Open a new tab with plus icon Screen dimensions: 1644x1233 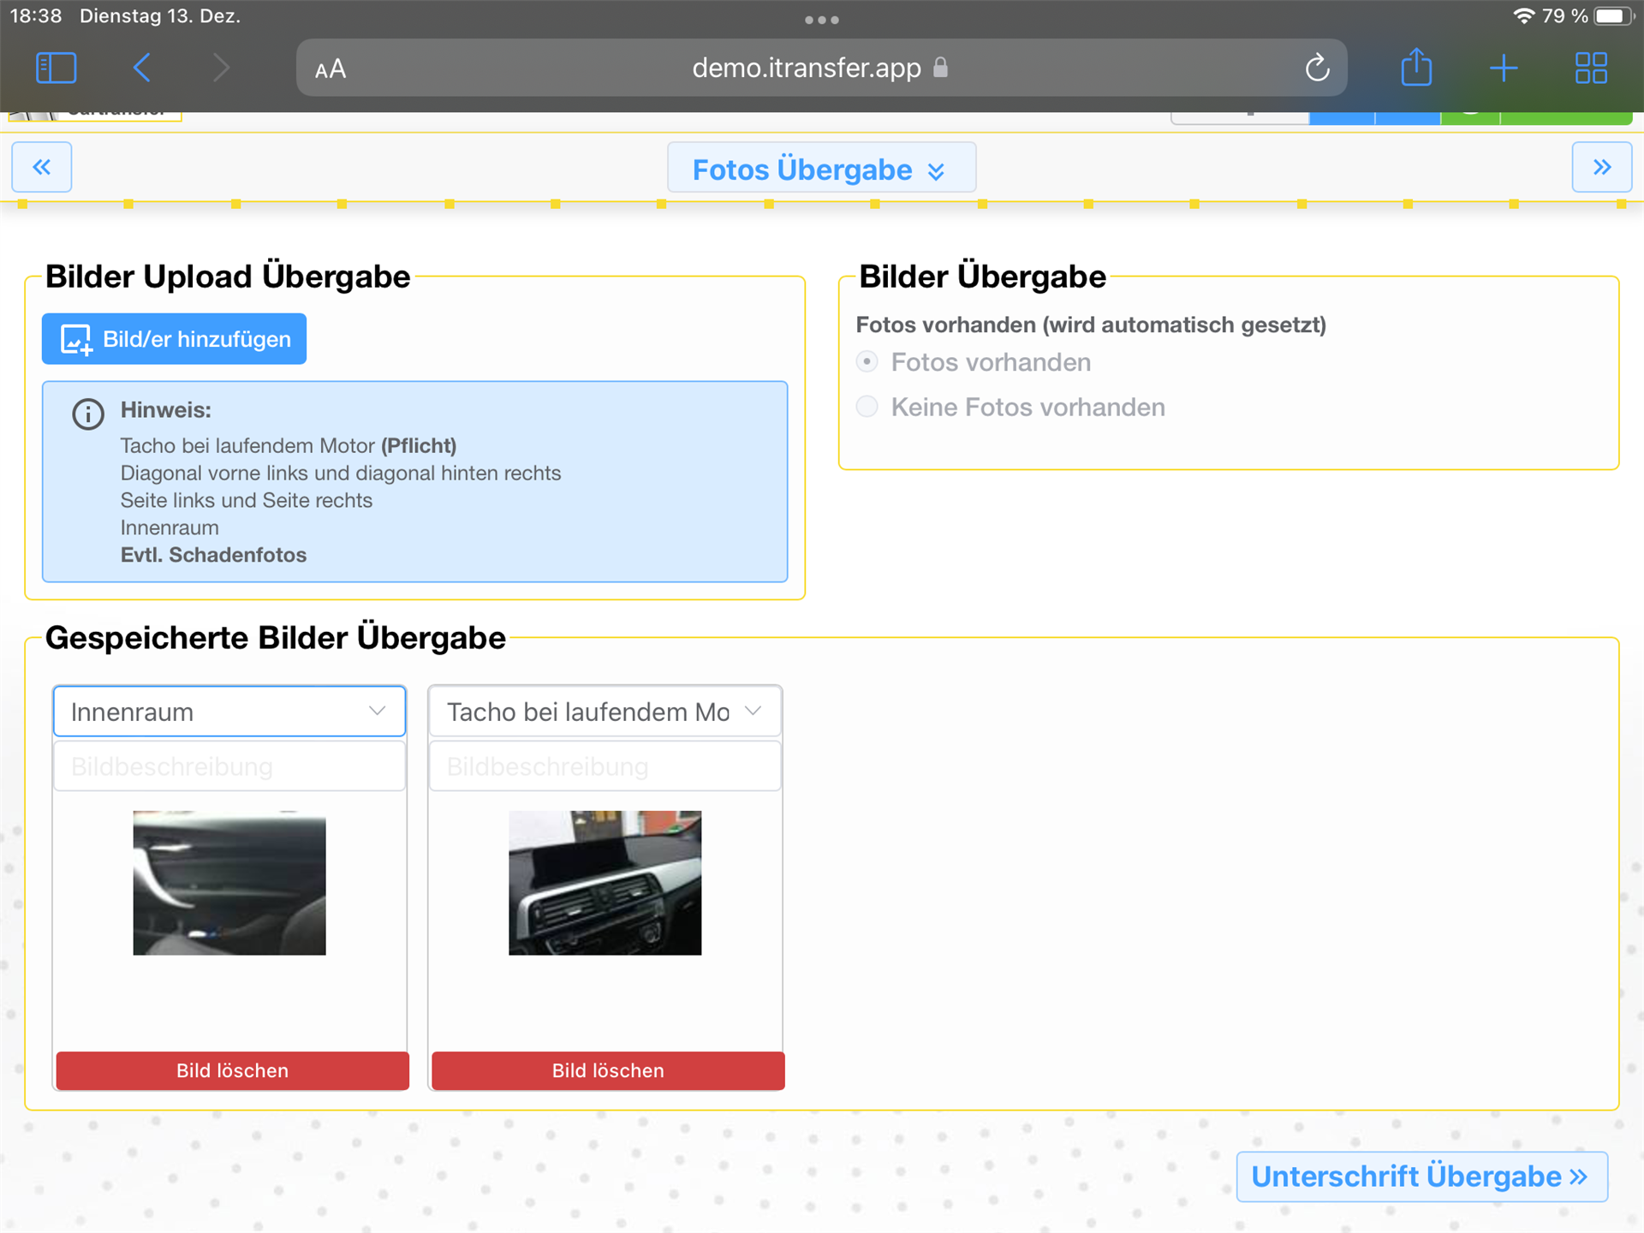coord(1504,68)
